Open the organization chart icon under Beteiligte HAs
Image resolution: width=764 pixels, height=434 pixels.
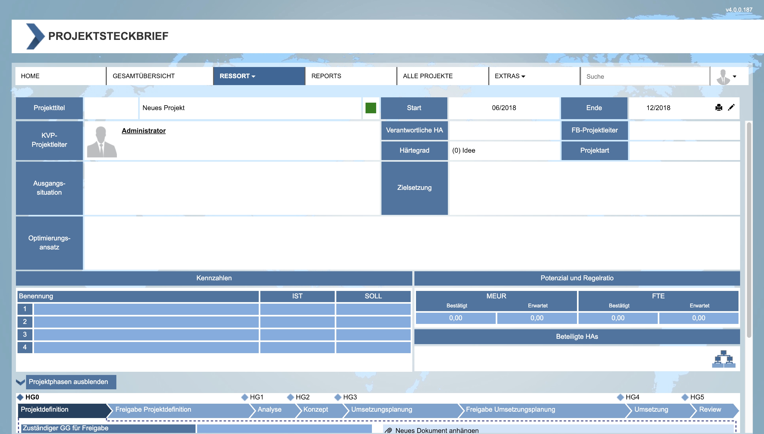(724, 359)
